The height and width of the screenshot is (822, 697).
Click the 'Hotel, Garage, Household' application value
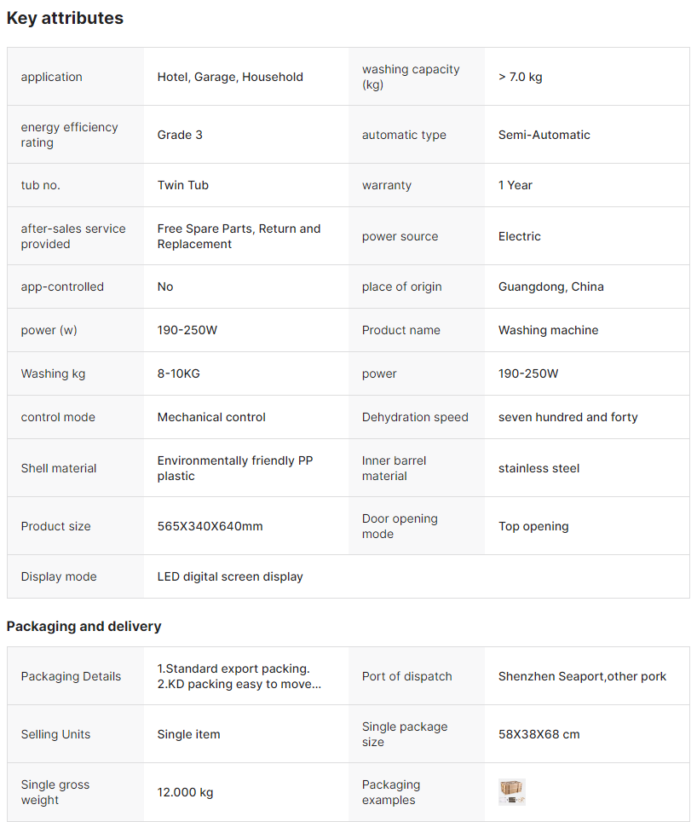click(230, 77)
